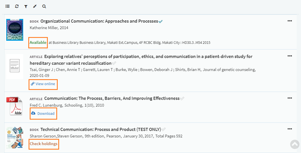301x153 pixels.
Task: Toggle checkmark beside hereditary cancer article title
Action: [114, 63]
